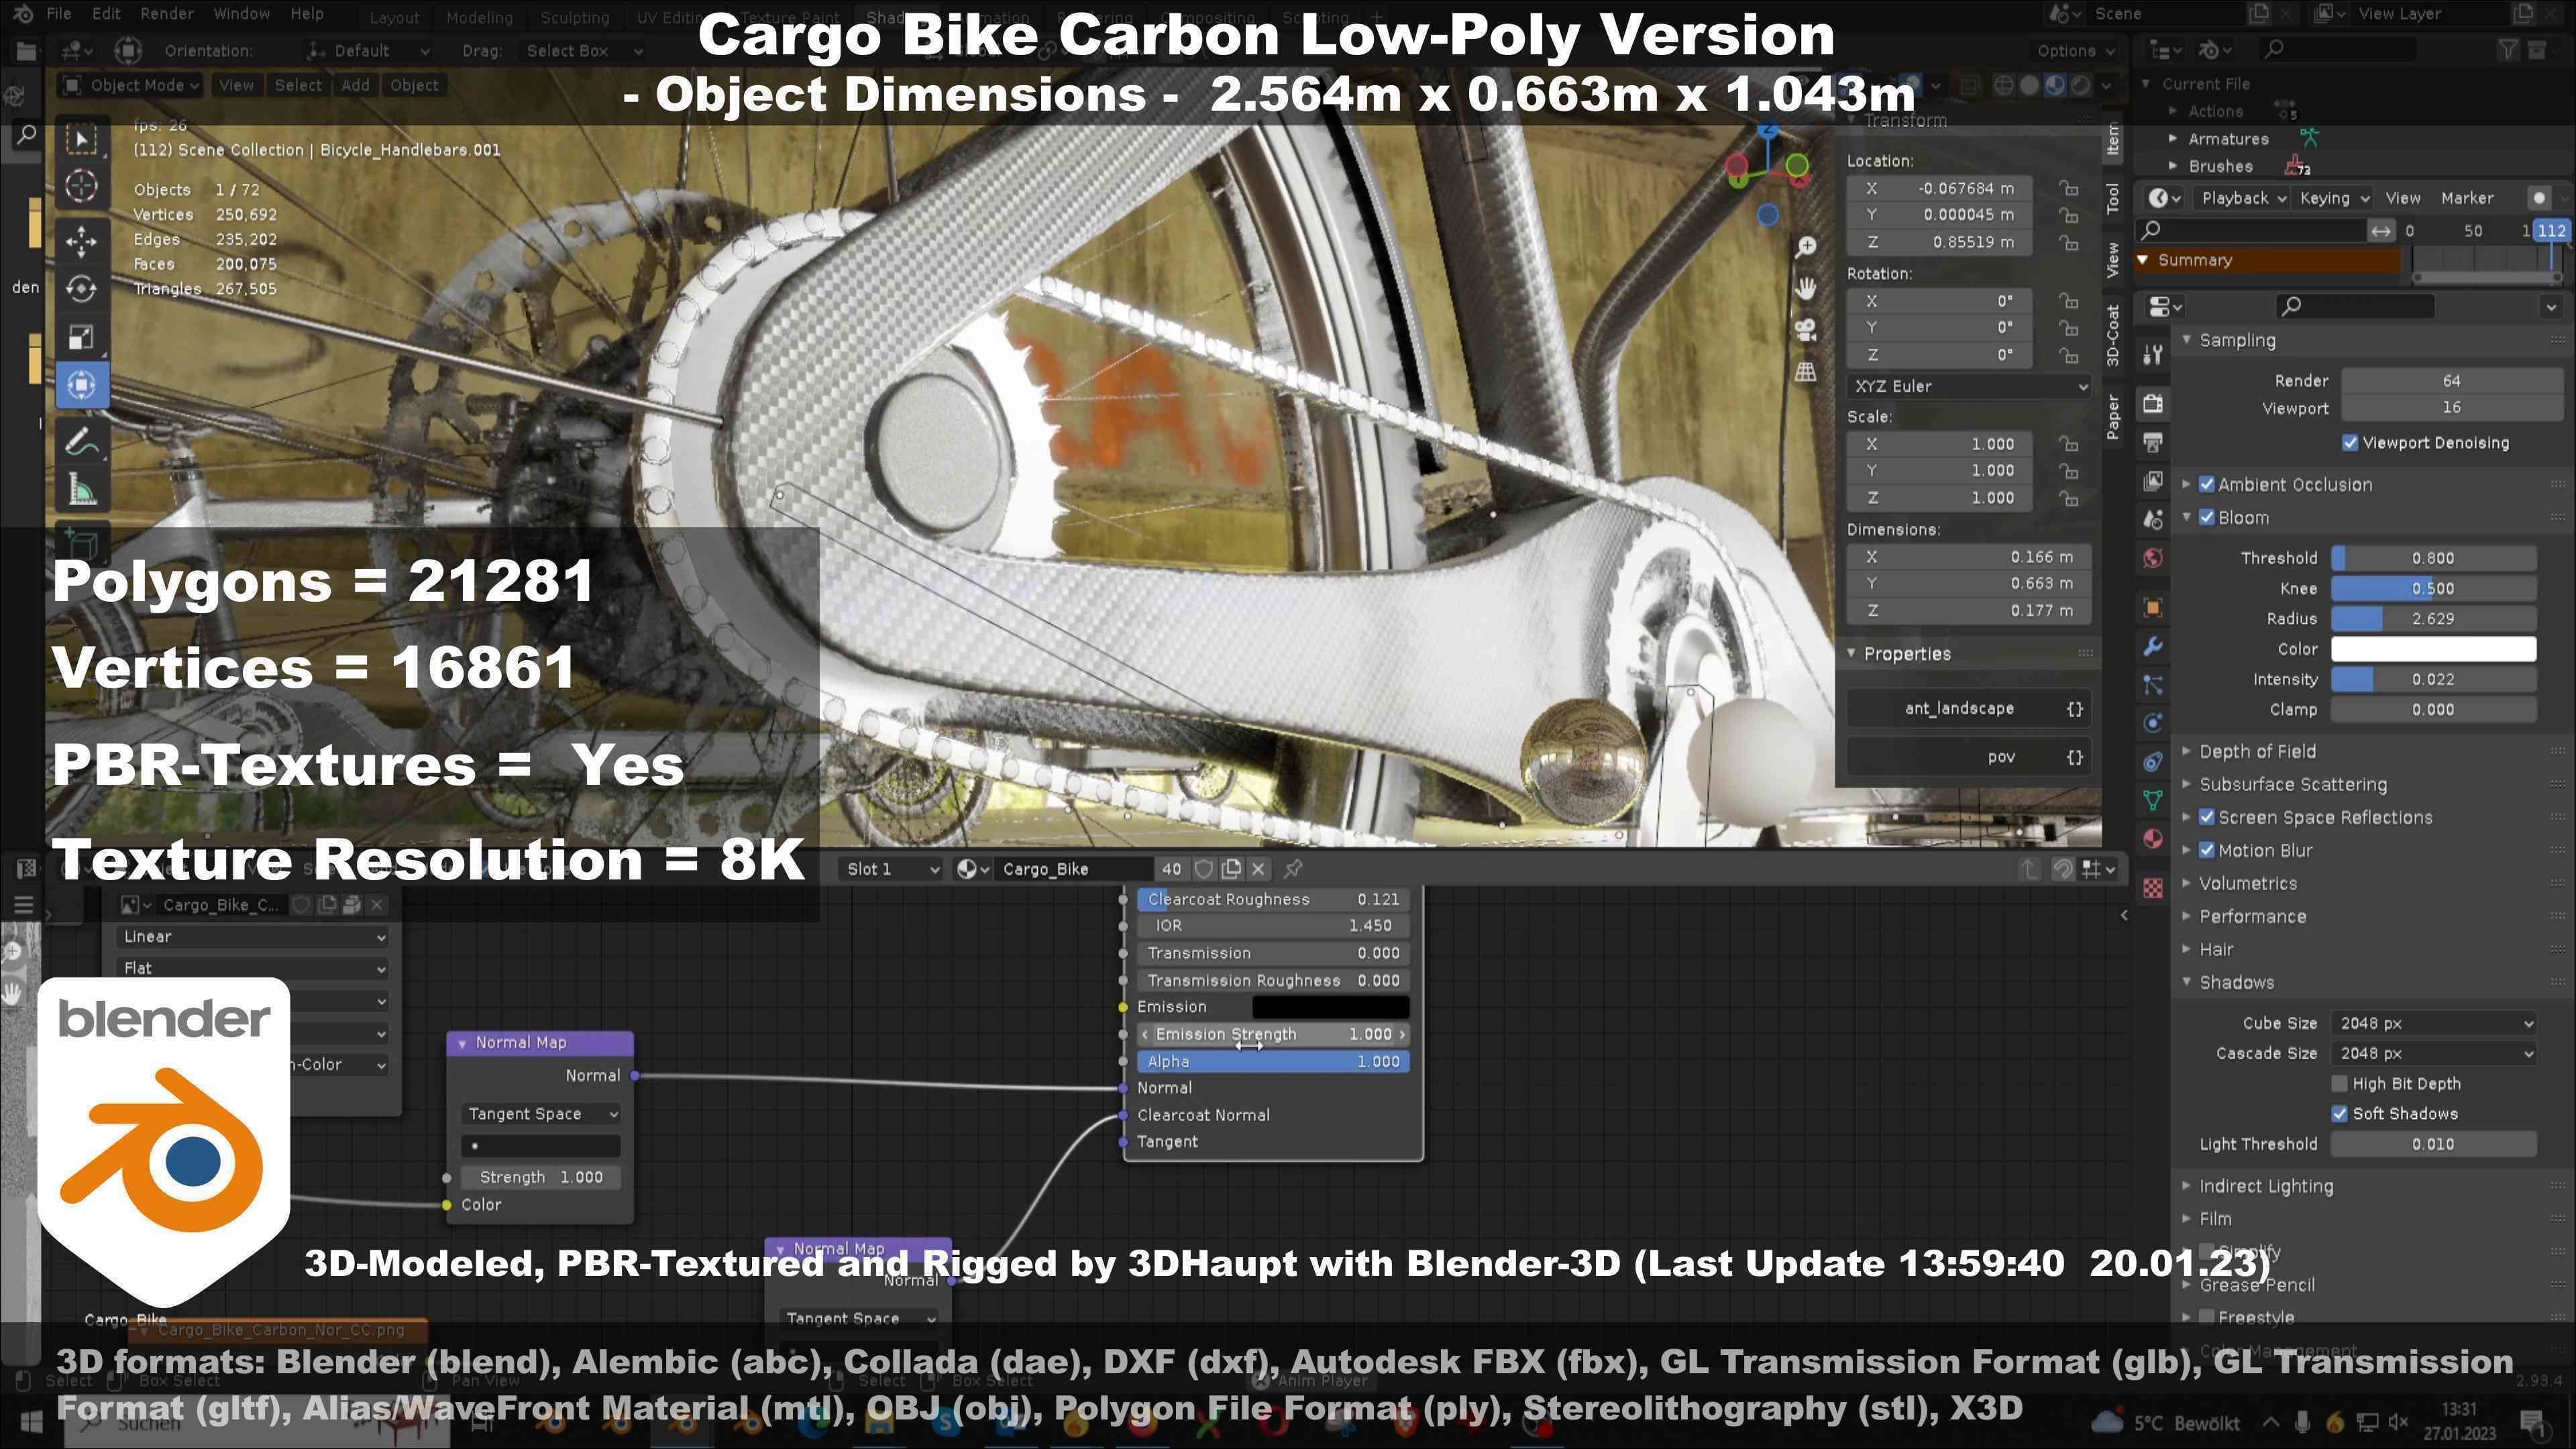Open the View Layer properties tab
The height and width of the screenshot is (1449, 2576).
click(2153, 481)
